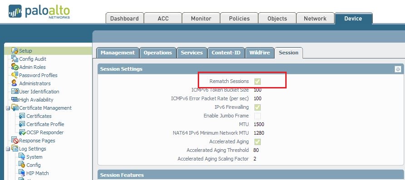Click the ICMPv6 Error Packet Rate value
This screenshot has height=180, width=405.
point(258,99)
